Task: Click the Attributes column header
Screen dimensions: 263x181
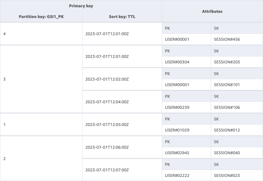Action: [x=212, y=11]
